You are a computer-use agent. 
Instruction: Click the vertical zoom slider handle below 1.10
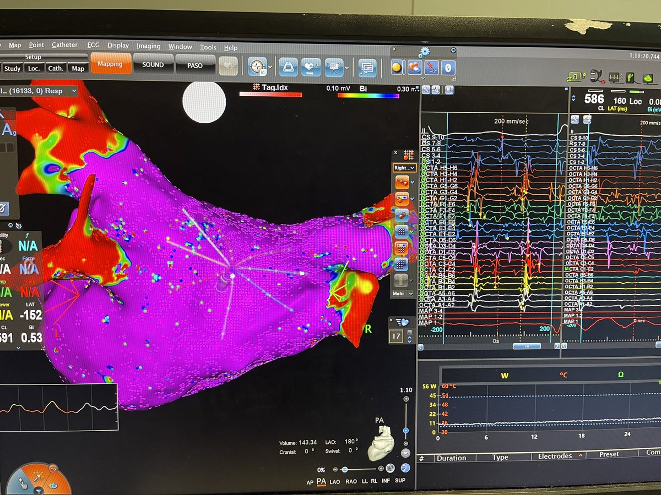(406, 431)
